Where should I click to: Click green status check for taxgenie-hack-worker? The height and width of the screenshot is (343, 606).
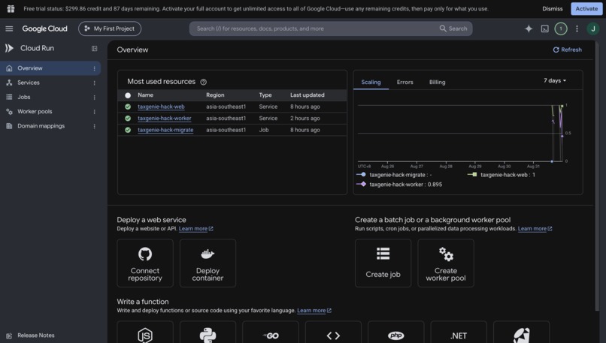128,119
